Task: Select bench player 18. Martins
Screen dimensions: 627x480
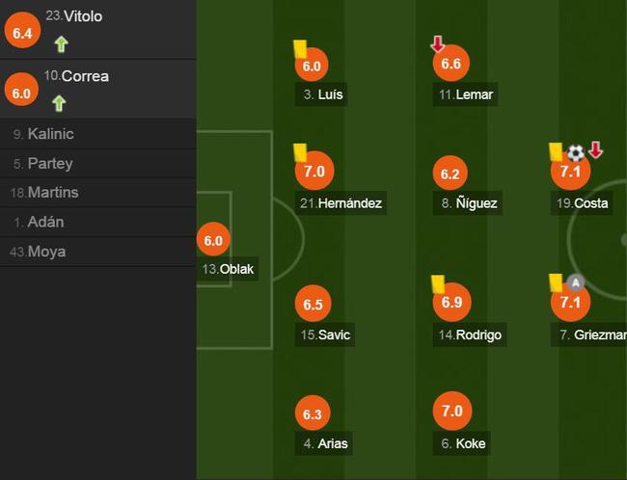Action: 98,192
